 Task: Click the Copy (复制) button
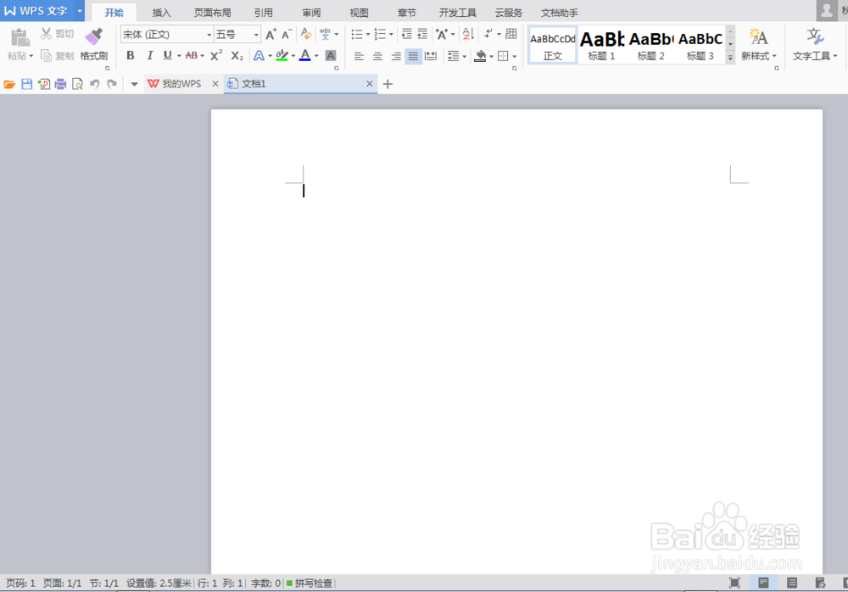[x=57, y=56]
